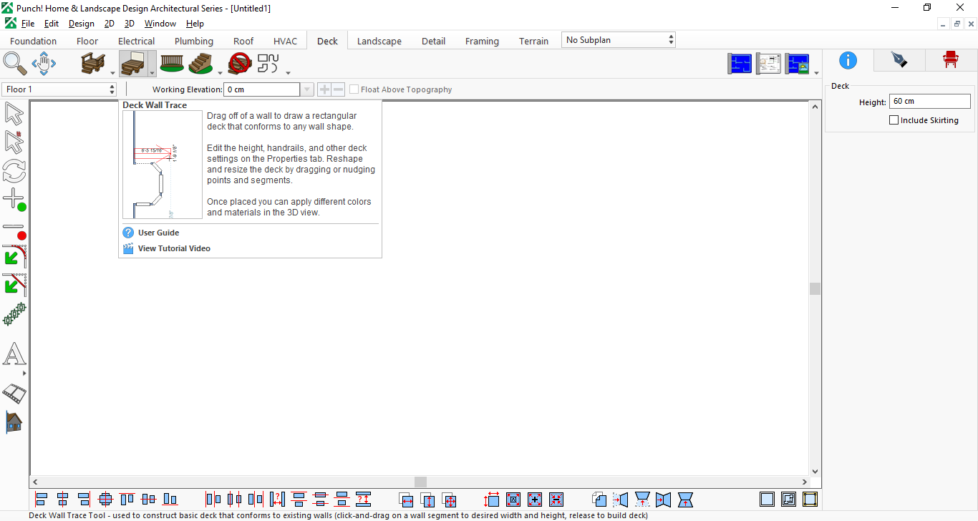Open the Window menu
This screenshot has width=978, height=521.
click(x=160, y=24)
